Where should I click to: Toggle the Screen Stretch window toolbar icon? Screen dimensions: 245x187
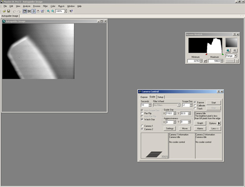[x=24, y=11]
